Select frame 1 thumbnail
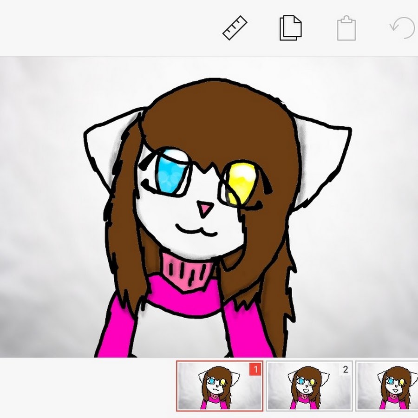Viewport: 418px width, 418px height. click(219, 386)
